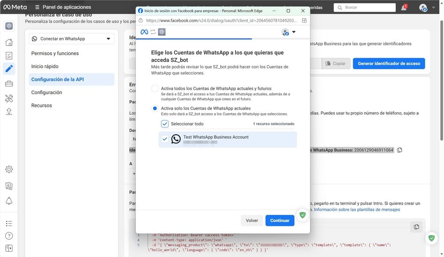
Task: Check the Seleccionar todo checkbox
Action: tap(165, 123)
